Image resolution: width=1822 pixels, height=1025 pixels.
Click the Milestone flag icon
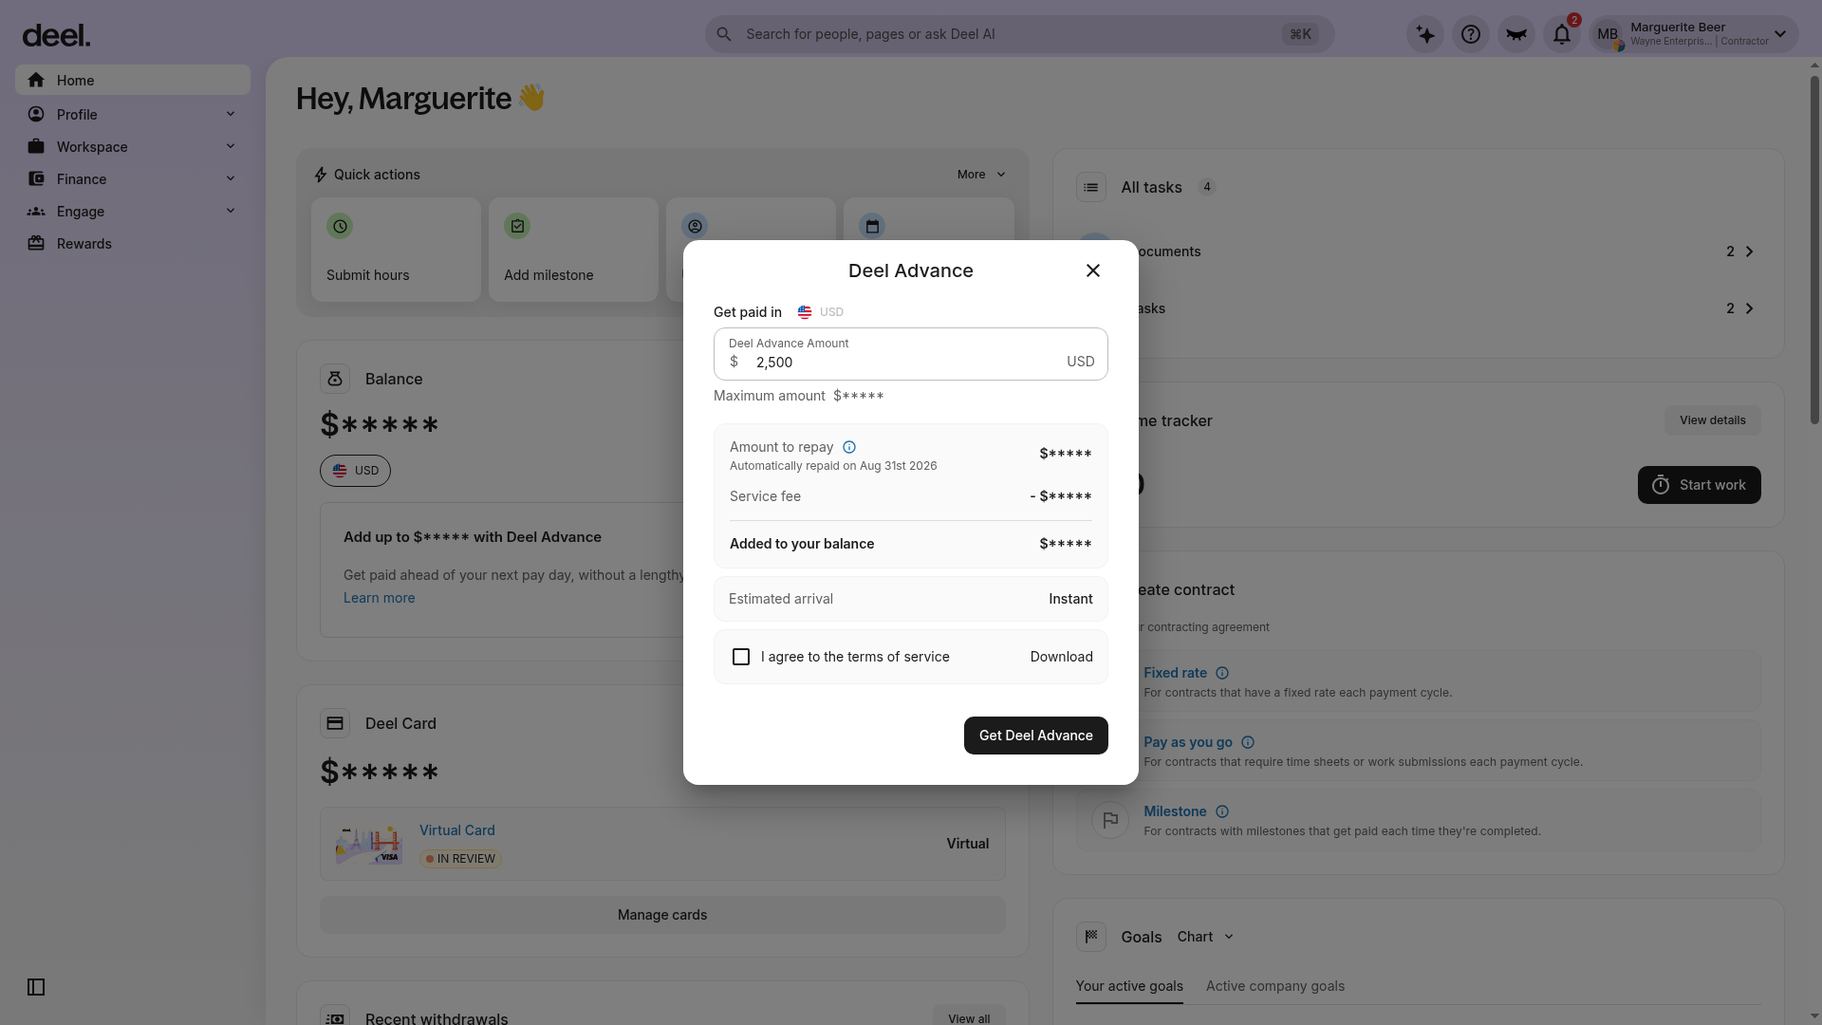tap(1110, 820)
